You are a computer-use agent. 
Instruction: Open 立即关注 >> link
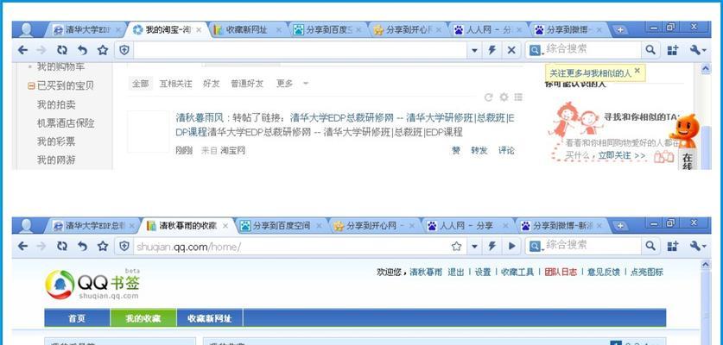[x=622, y=156]
